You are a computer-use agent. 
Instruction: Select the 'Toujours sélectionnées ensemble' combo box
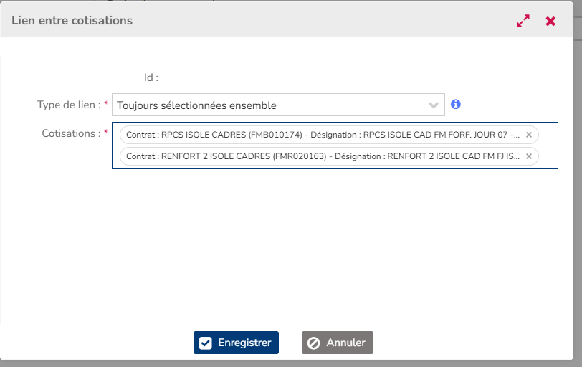point(271,105)
